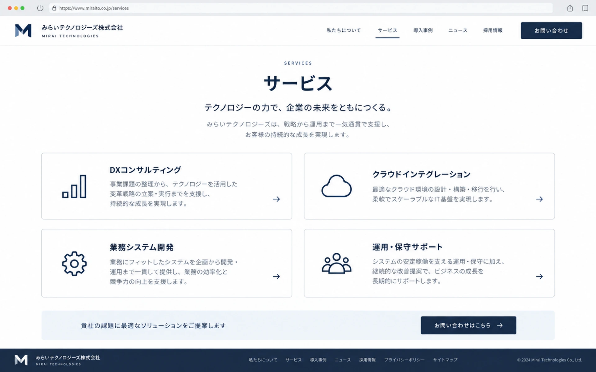This screenshot has width=596, height=372.
Task: Open the 業務システム開発 card title
Action: coord(142,247)
